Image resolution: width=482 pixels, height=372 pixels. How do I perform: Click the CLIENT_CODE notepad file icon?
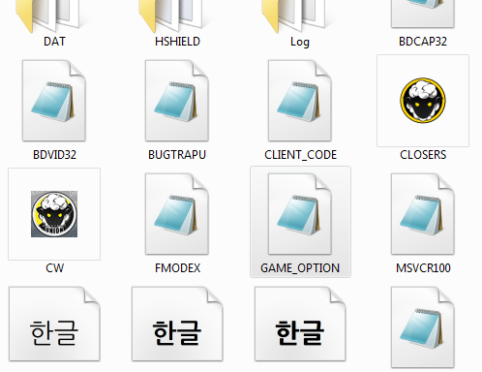point(300,101)
